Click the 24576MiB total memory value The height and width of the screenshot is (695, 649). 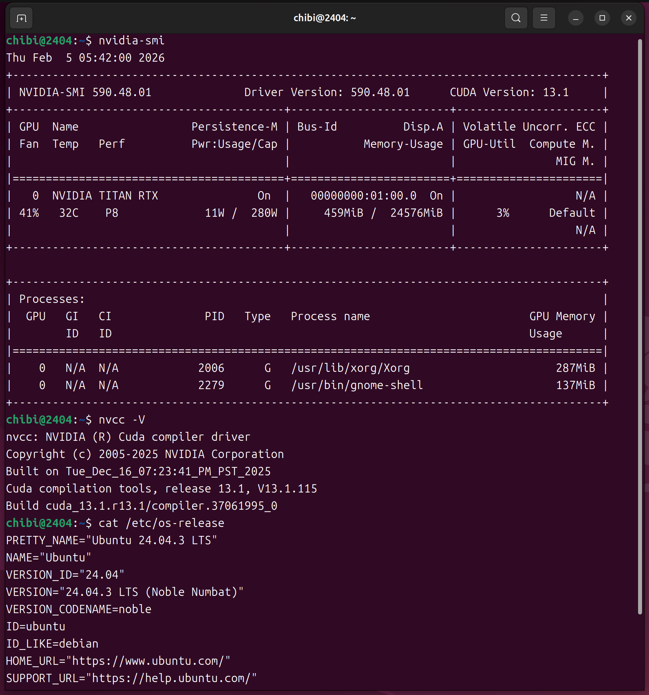point(416,212)
